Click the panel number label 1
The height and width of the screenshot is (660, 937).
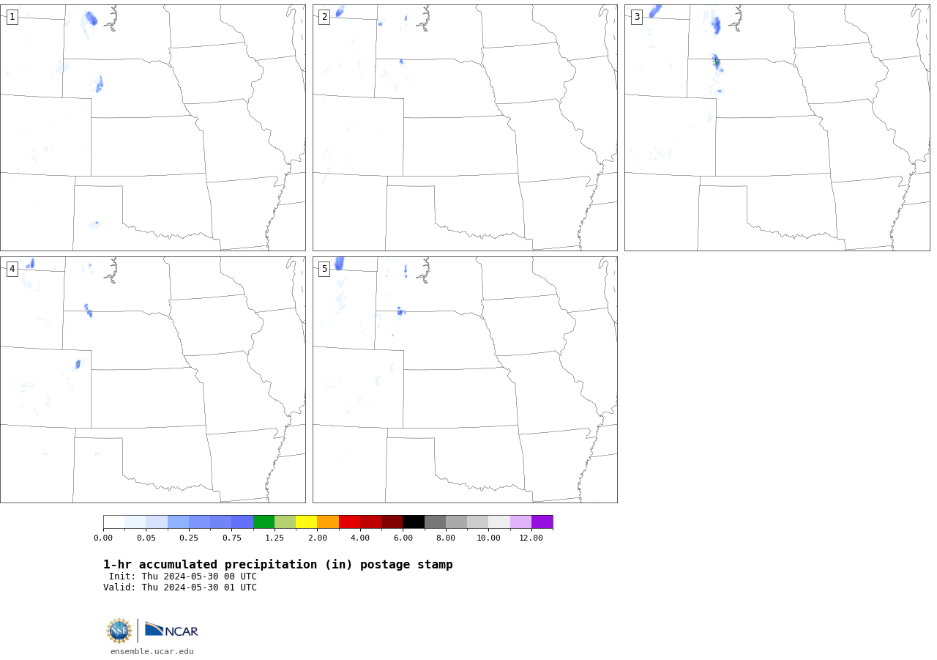12,17
